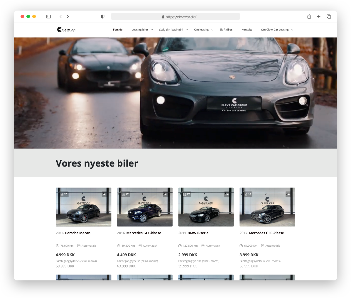Toggle the eye icon on Porsche Macan
This screenshot has width=351, height=298.
pos(104,194)
